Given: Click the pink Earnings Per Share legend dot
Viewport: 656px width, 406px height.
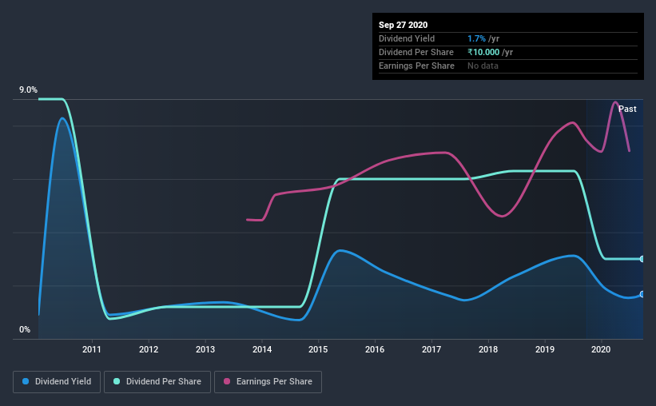Looking at the screenshot, I should (x=227, y=381).
